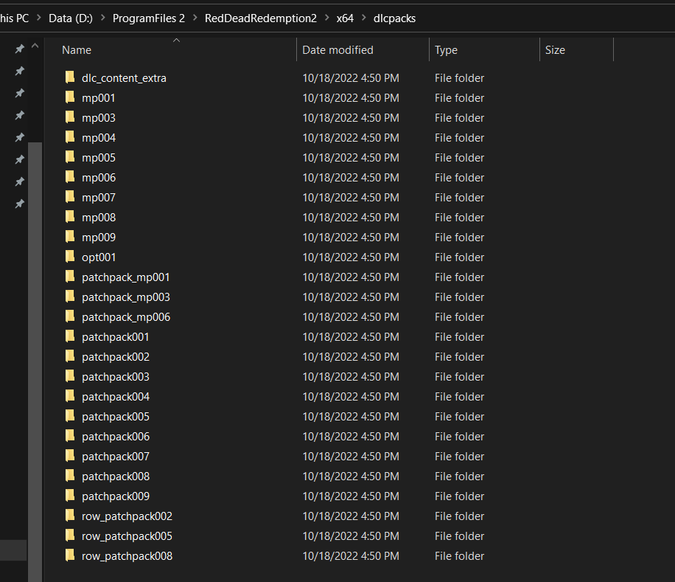Select the opt001 folder name
The image size is (675, 582).
(99, 257)
